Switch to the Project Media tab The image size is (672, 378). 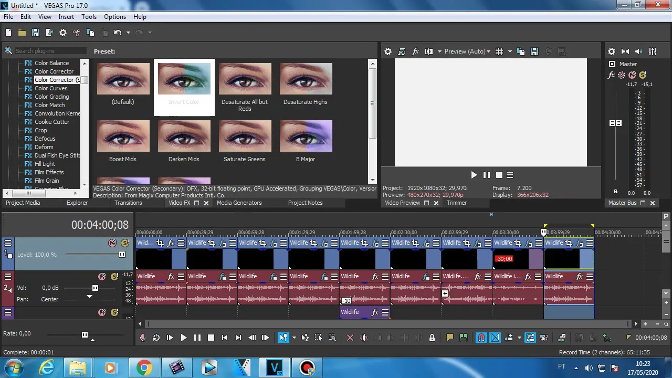tap(23, 203)
